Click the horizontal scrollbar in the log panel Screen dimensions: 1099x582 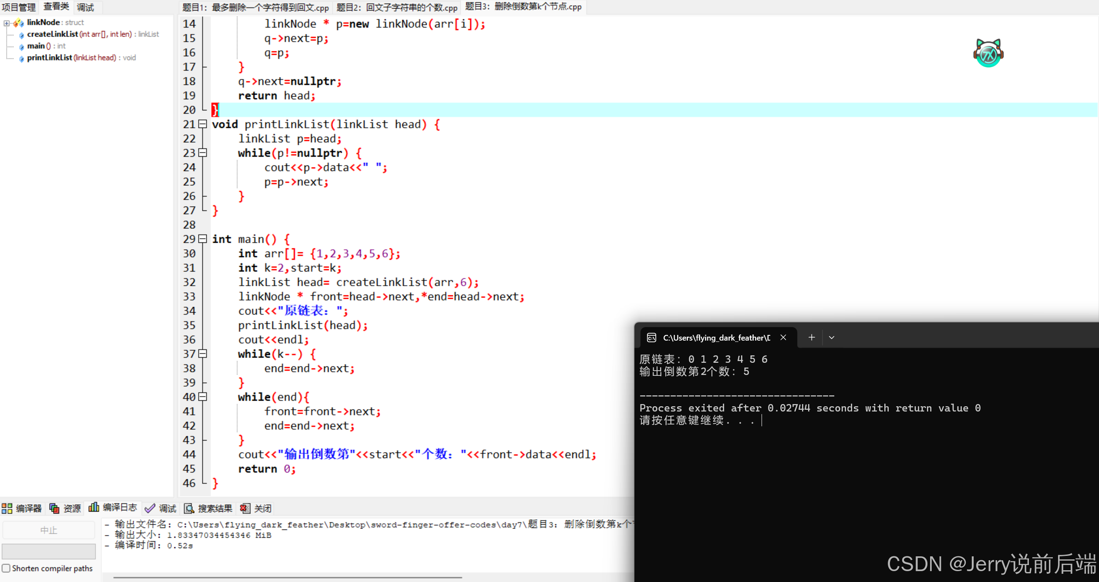coord(287,577)
